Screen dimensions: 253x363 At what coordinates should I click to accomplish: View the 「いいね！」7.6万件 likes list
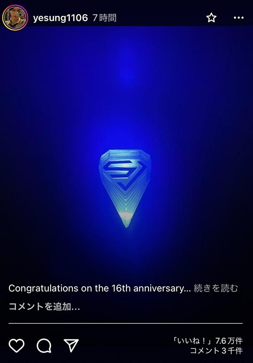point(207,341)
